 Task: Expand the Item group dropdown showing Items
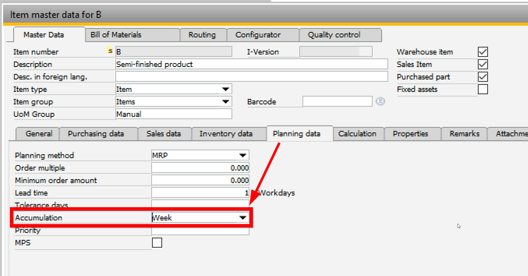pos(226,101)
